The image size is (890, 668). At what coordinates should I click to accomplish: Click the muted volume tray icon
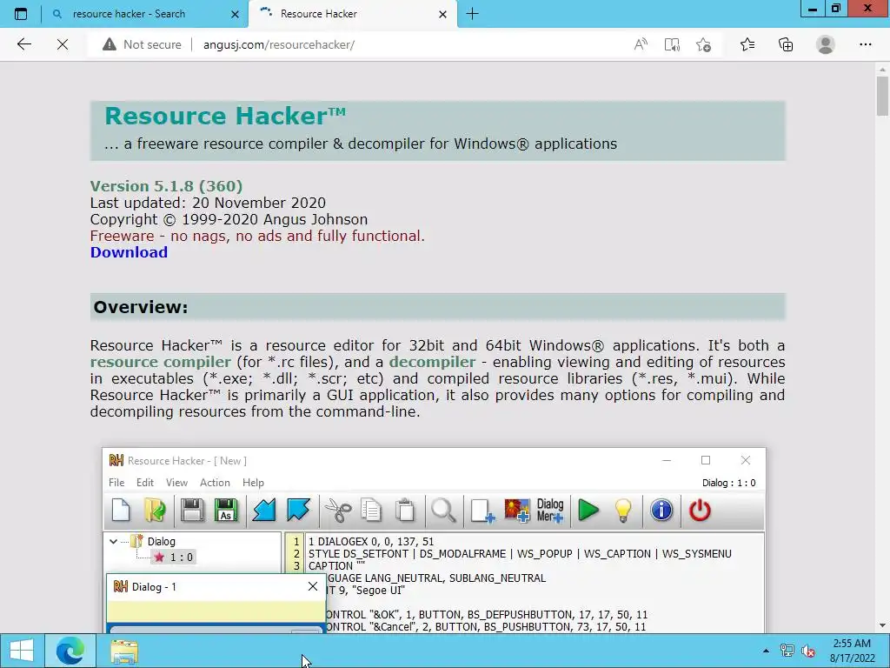tap(808, 651)
